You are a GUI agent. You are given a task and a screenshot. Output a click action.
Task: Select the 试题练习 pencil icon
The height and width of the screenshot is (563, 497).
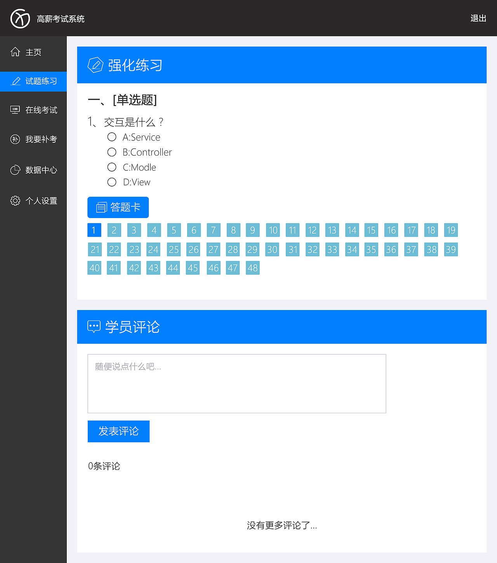15,81
